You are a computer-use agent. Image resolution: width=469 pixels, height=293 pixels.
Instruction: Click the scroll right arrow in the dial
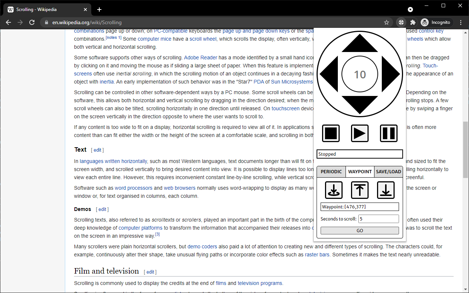click(x=391, y=74)
